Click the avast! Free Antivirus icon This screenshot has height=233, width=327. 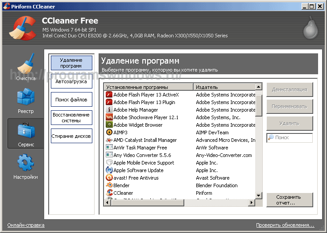pyautogui.click(x=109, y=178)
